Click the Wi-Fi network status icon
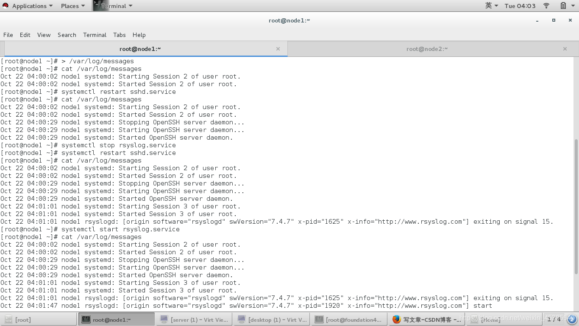Screen dimensions: 579x326 pyautogui.click(x=546, y=6)
